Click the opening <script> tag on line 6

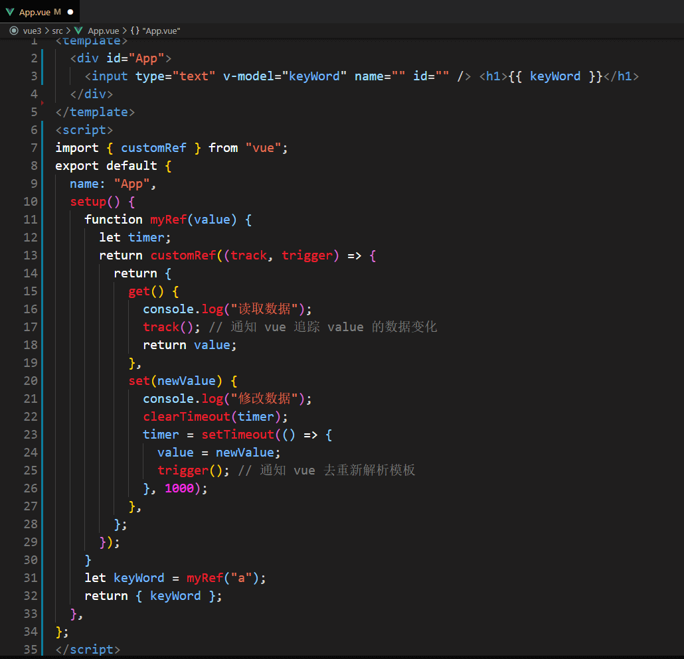(x=84, y=130)
